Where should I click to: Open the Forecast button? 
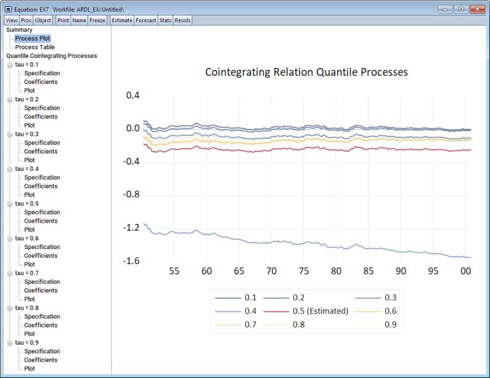146,20
